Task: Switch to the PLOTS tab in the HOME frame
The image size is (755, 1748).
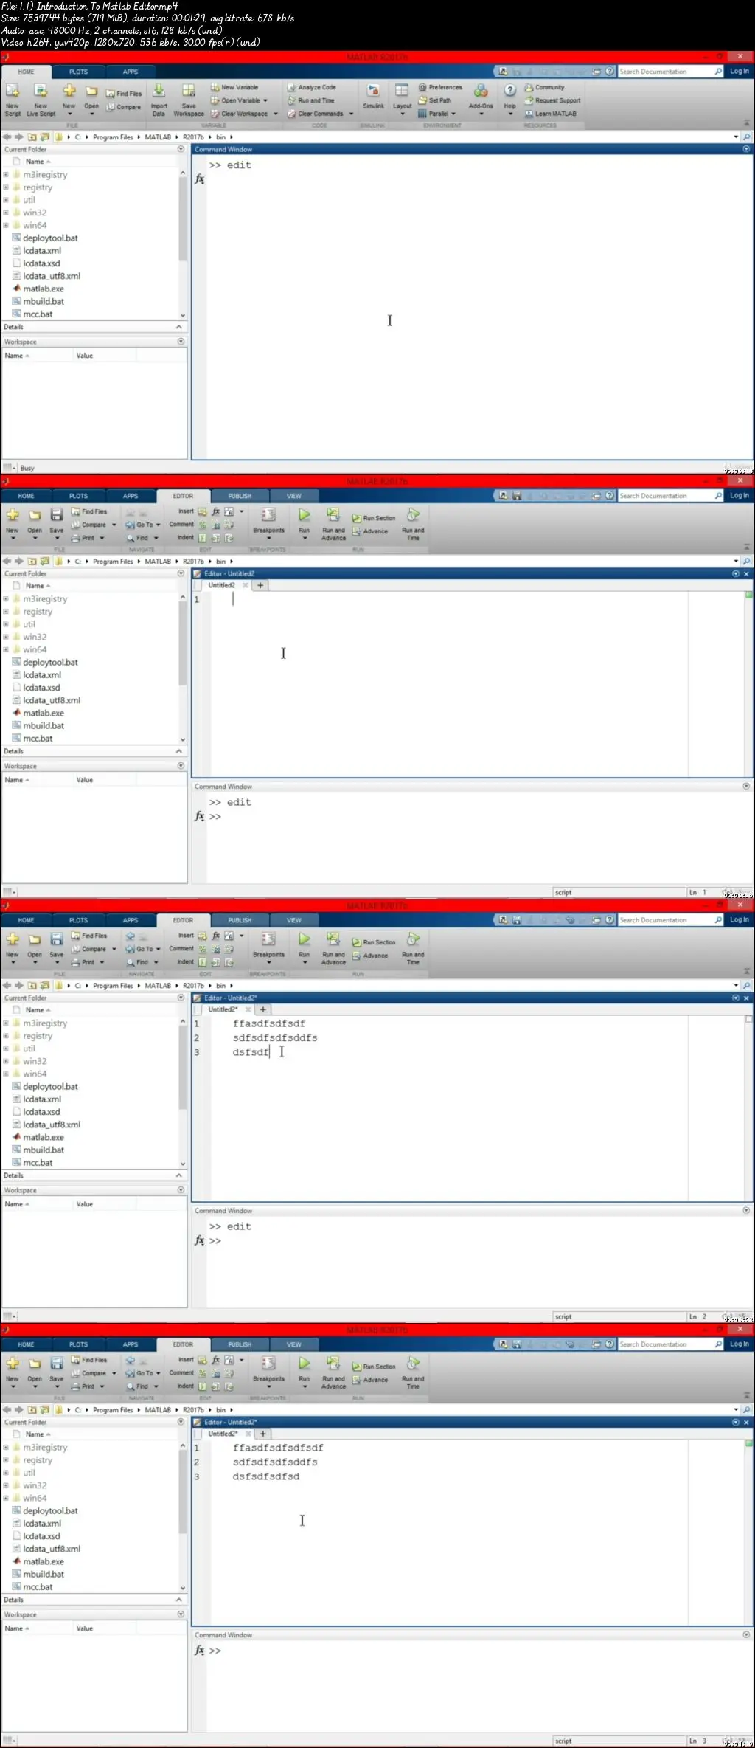Action: click(x=78, y=72)
